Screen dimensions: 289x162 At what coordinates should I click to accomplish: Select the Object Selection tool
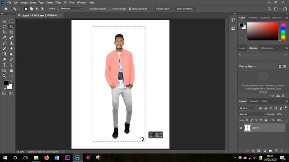11,27
